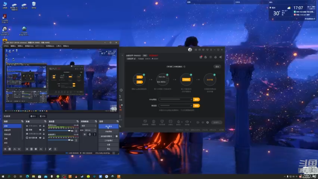The width and height of the screenshot is (318, 179).
Task: Open advanced audio properties in mixer footer
Action: (50, 149)
